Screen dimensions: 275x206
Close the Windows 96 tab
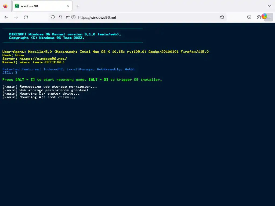point(68,6)
